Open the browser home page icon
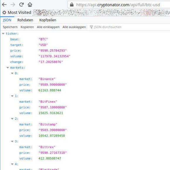The height and width of the screenshot is (170, 170). point(30,5)
